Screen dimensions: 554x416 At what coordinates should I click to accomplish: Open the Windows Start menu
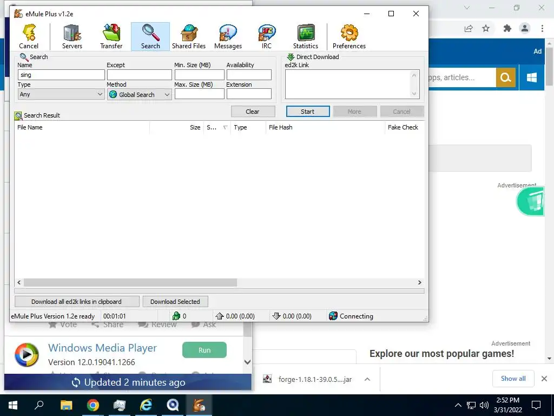click(x=13, y=405)
